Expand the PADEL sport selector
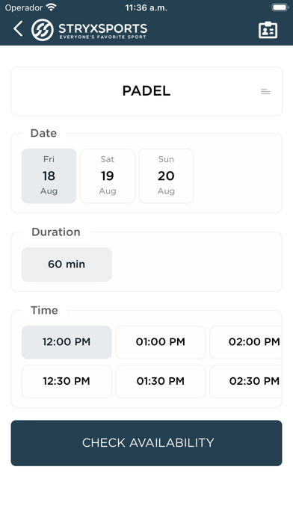 tap(146, 91)
